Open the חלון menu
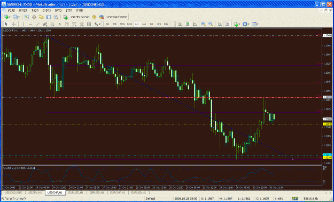This screenshot has height=202, width=334. 69,10
